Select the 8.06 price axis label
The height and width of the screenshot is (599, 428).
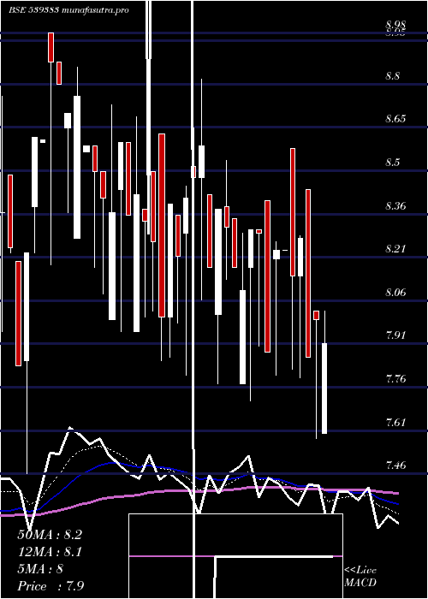point(395,293)
